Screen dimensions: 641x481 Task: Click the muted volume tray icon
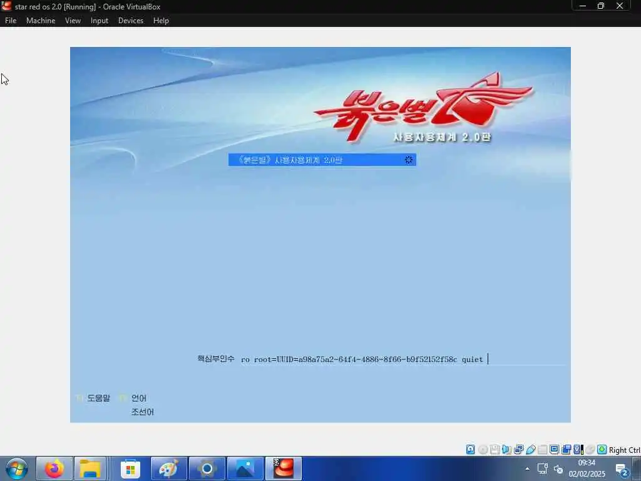coord(558,468)
